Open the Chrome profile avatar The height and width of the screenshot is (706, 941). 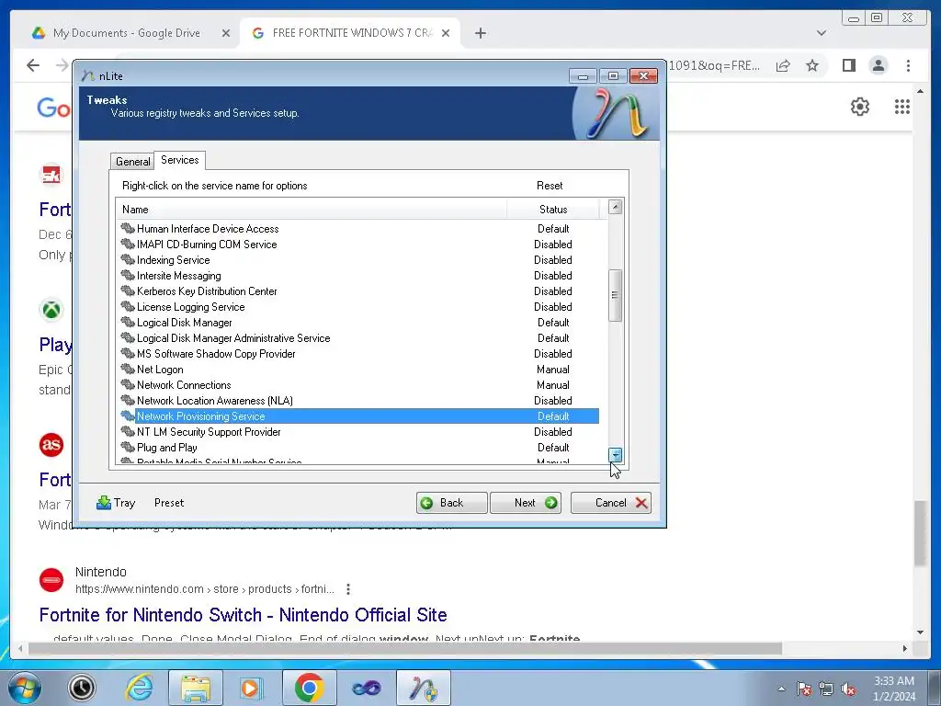pos(878,65)
